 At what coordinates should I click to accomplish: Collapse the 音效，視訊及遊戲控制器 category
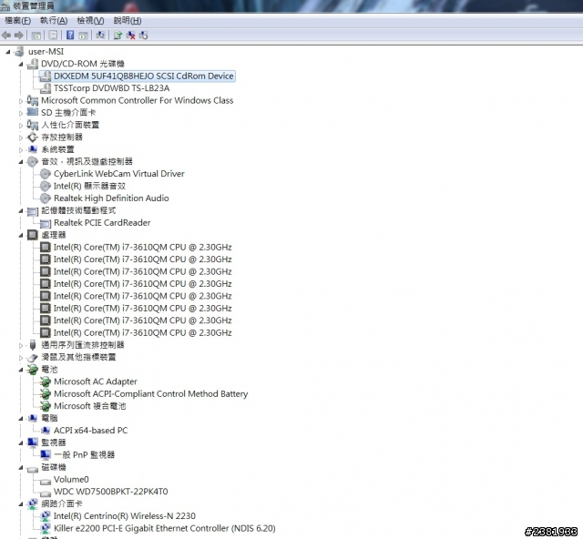click(21, 162)
